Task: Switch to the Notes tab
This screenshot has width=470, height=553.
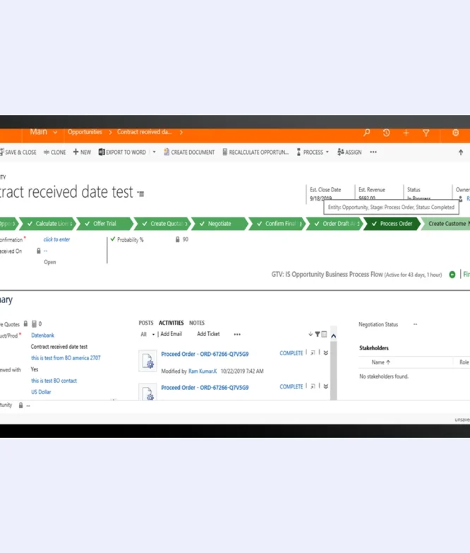Action: pos(197,323)
